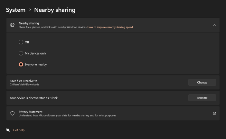The image size is (226, 139).
Task: Click the Nearby sharing page title
Action: click(55, 10)
